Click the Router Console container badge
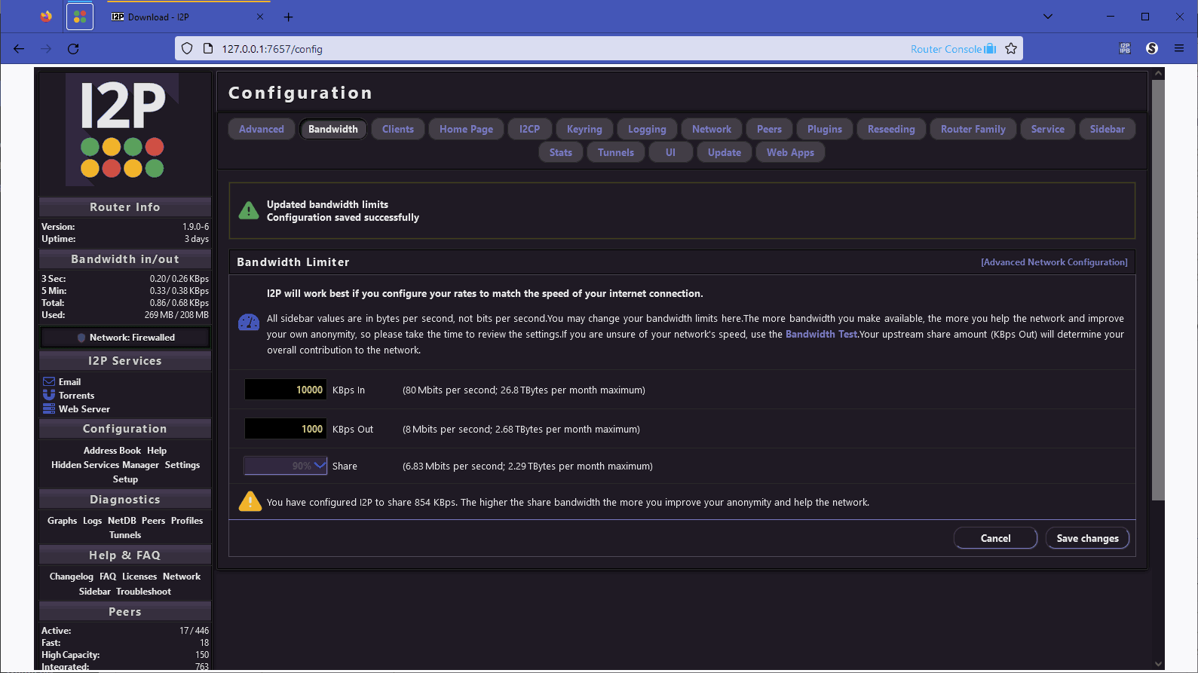 pyautogui.click(x=953, y=49)
